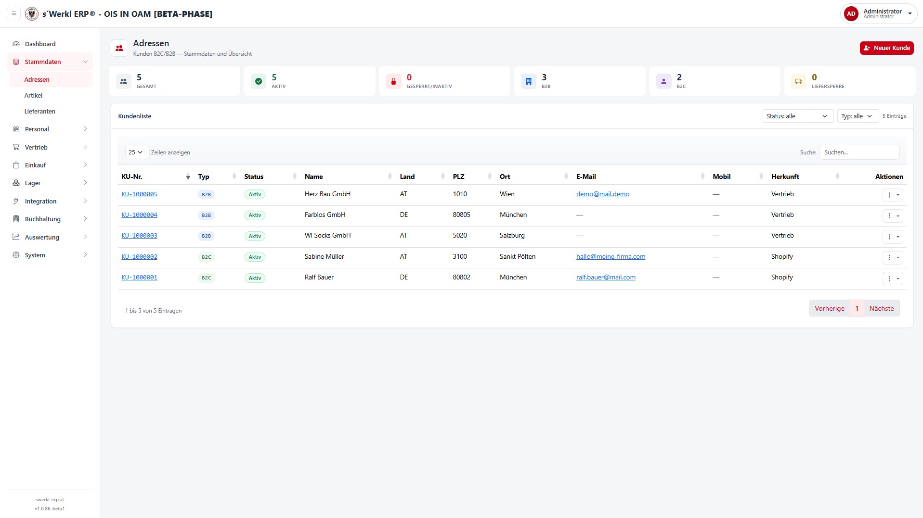Click the Neuer Kunde button

coord(886,48)
